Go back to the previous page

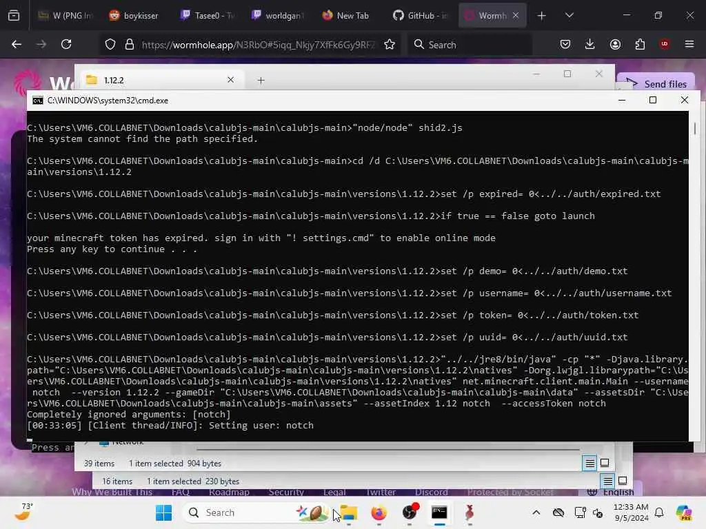[x=17, y=45]
